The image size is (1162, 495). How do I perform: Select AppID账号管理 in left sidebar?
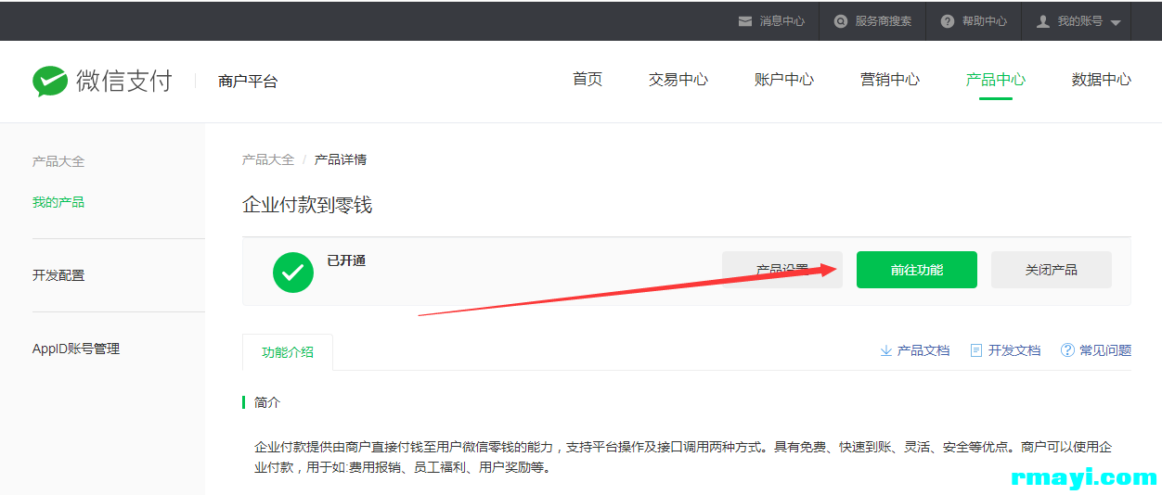tap(76, 349)
